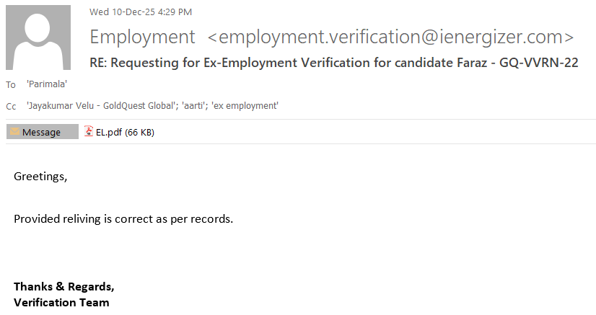The image size is (596, 315).
Task: Click the Greetings line in the body
Action: pos(40,177)
